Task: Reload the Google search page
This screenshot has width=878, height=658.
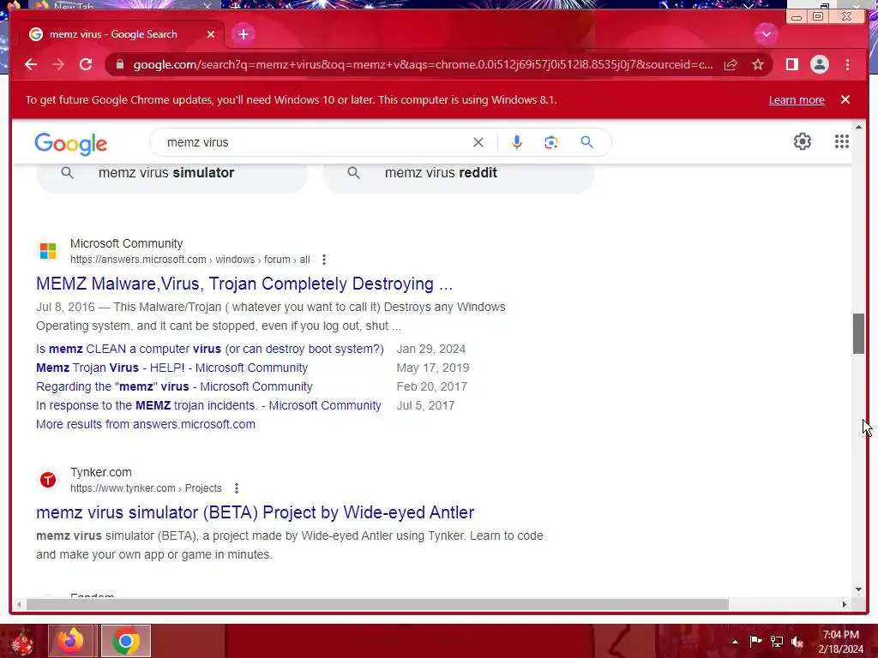Action: (x=86, y=64)
